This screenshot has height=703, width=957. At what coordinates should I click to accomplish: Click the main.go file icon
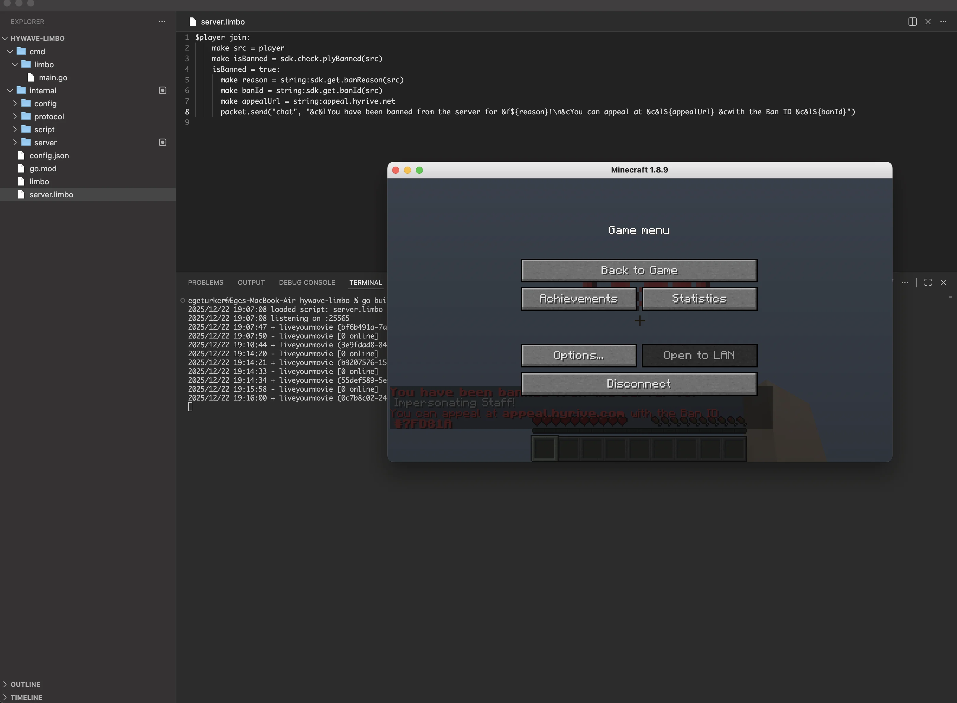point(31,77)
